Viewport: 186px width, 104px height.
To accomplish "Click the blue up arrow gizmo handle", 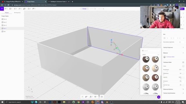I will click(111, 40).
